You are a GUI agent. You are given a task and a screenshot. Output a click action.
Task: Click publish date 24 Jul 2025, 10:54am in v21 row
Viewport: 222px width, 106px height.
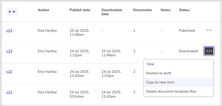(80, 94)
